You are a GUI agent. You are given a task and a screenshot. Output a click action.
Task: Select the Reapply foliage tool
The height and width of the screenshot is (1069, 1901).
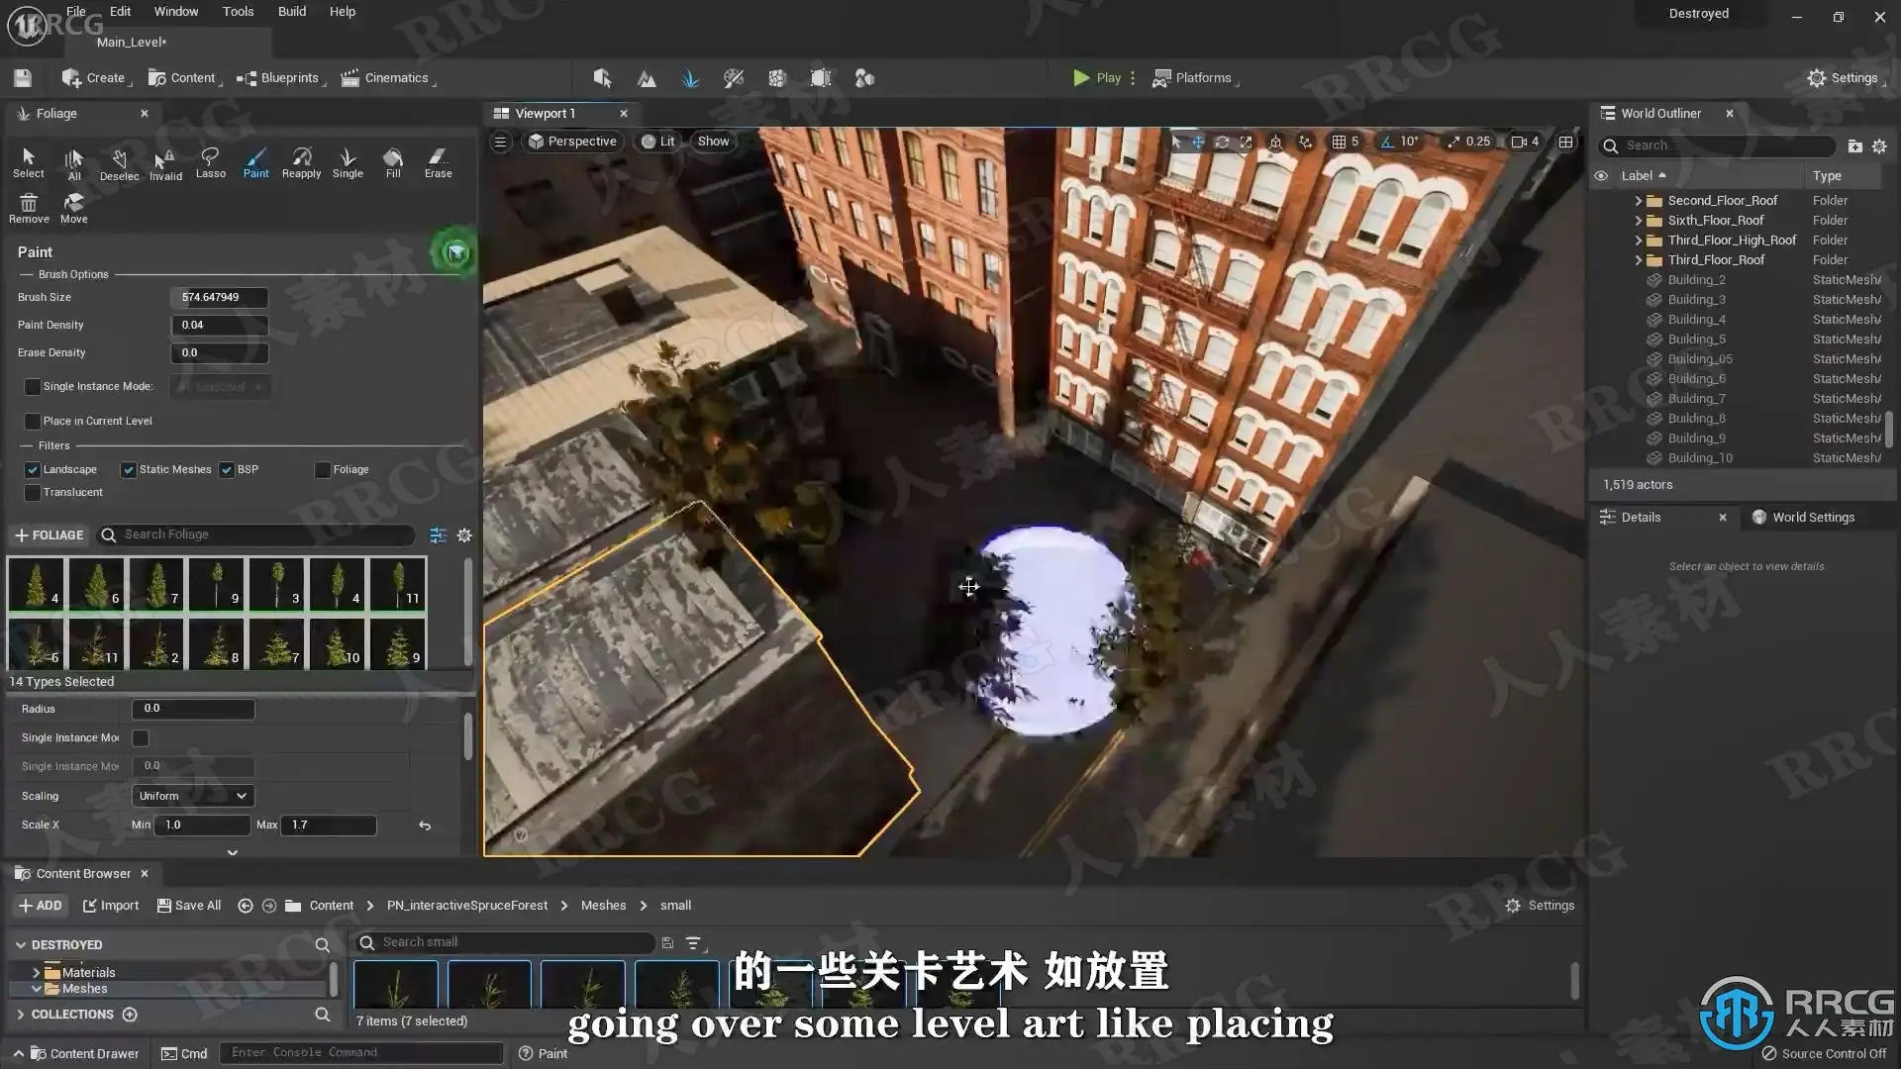(301, 162)
